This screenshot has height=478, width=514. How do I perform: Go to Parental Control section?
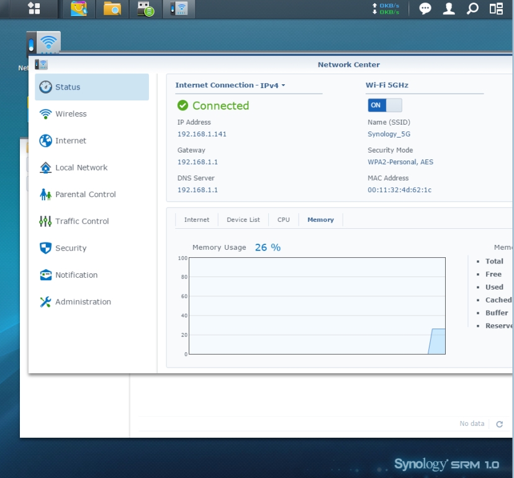coord(85,195)
